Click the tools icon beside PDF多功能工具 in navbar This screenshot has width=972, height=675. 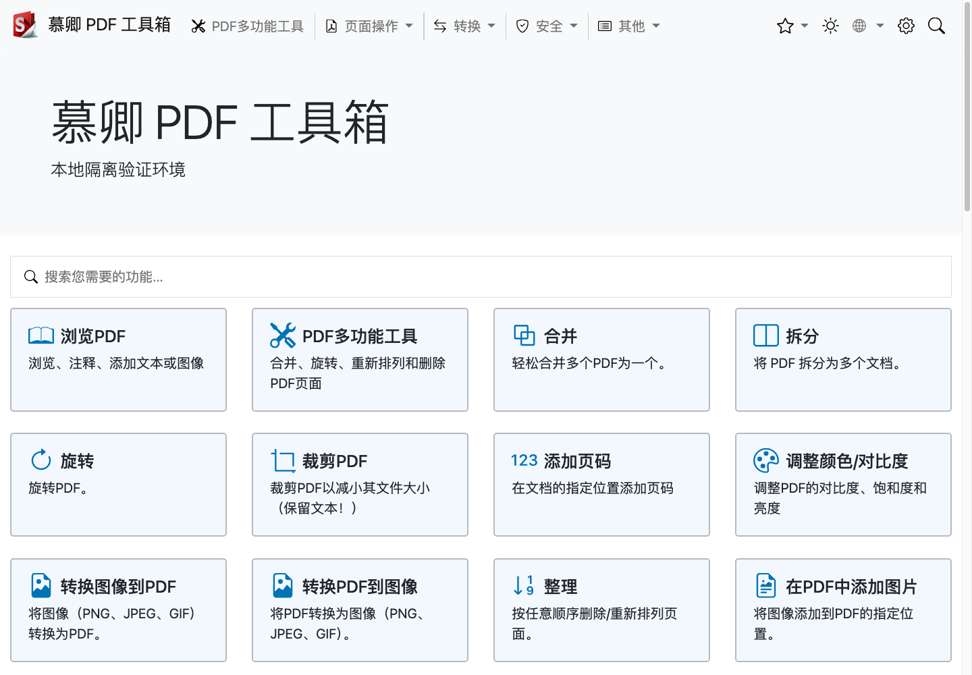click(x=198, y=26)
